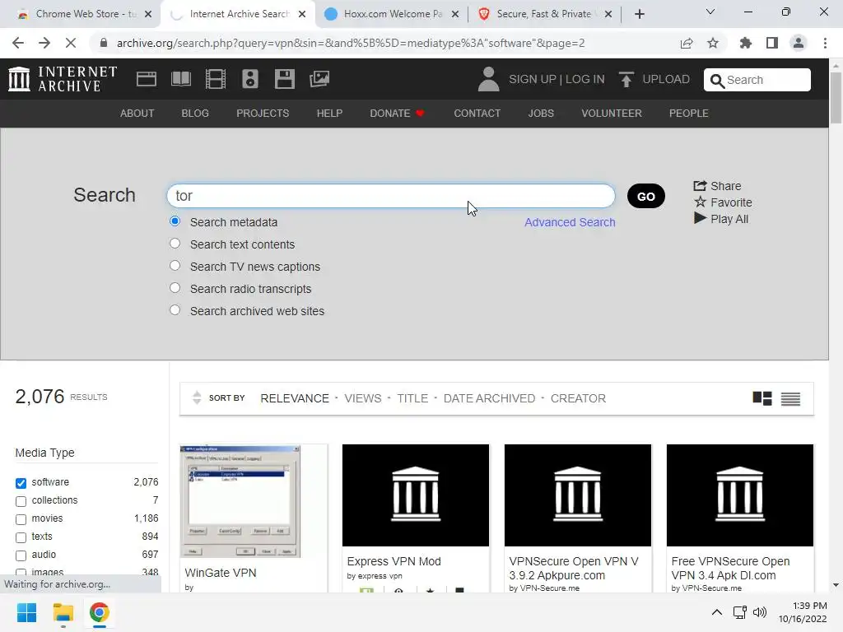Share this page via address bar share icon

click(687, 43)
